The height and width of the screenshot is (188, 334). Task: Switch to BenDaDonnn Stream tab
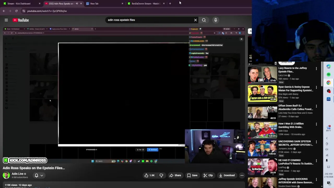point(146,4)
